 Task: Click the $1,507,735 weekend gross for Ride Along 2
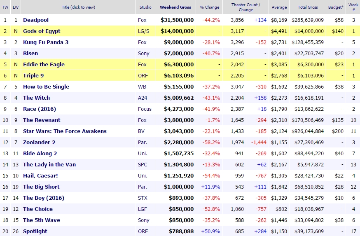179,153
